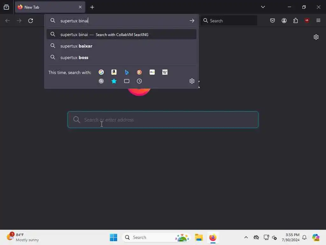Open the Extensions panel
Screen dimensions: 326x245
coord(295,20)
